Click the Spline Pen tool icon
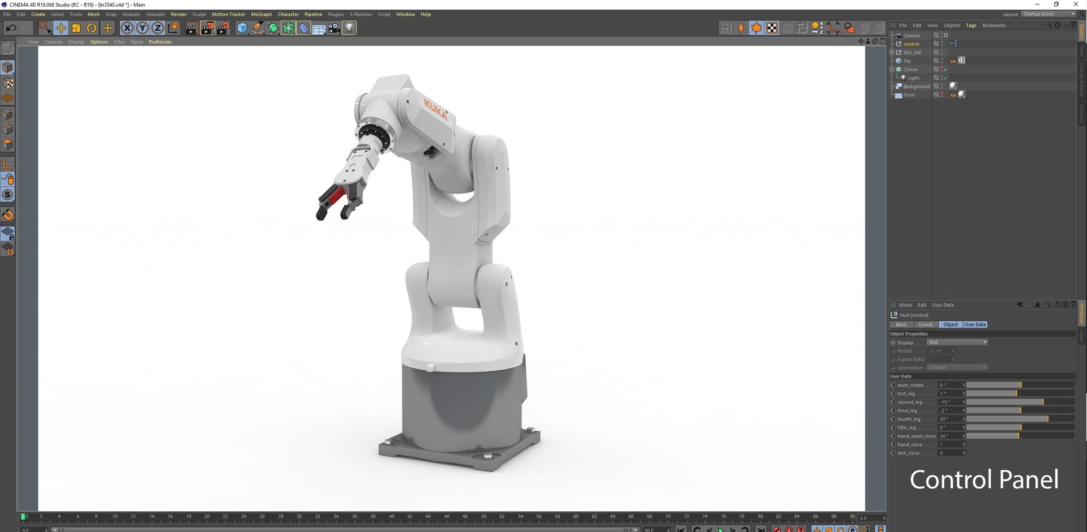Image resolution: width=1087 pixels, height=532 pixels. click(258, 28)
